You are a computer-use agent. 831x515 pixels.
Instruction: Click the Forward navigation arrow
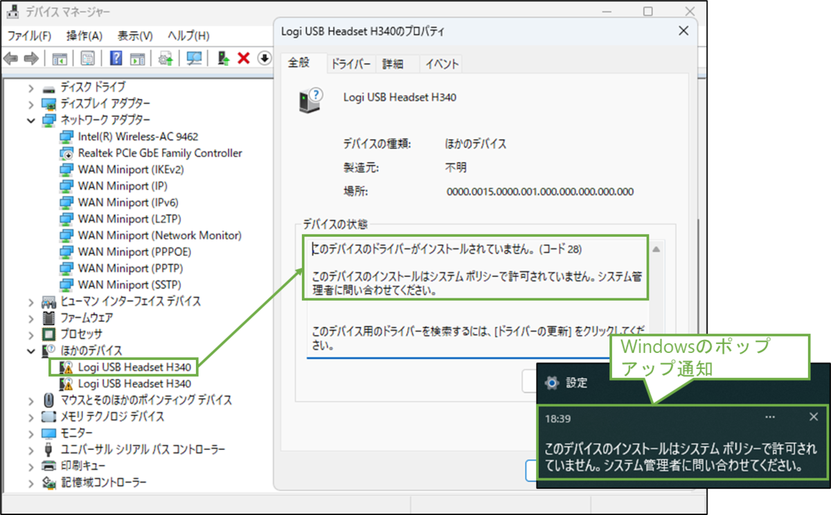[30, 58]
